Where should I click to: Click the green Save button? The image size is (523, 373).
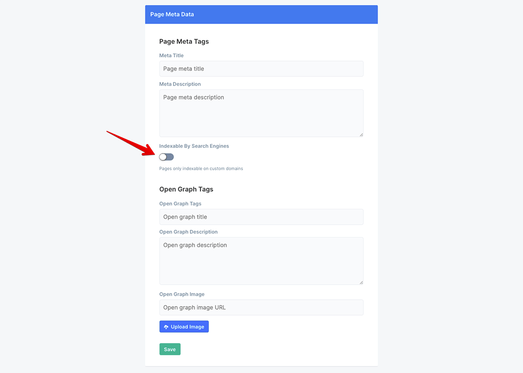(x=169, y=349)
